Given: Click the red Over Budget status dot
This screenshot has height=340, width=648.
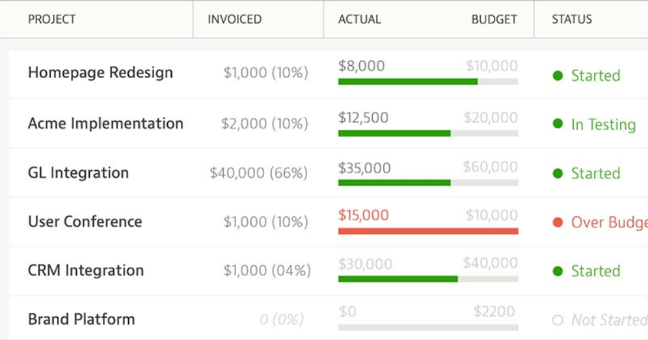Looking at the screenshot, I should [x=558, y=222].
